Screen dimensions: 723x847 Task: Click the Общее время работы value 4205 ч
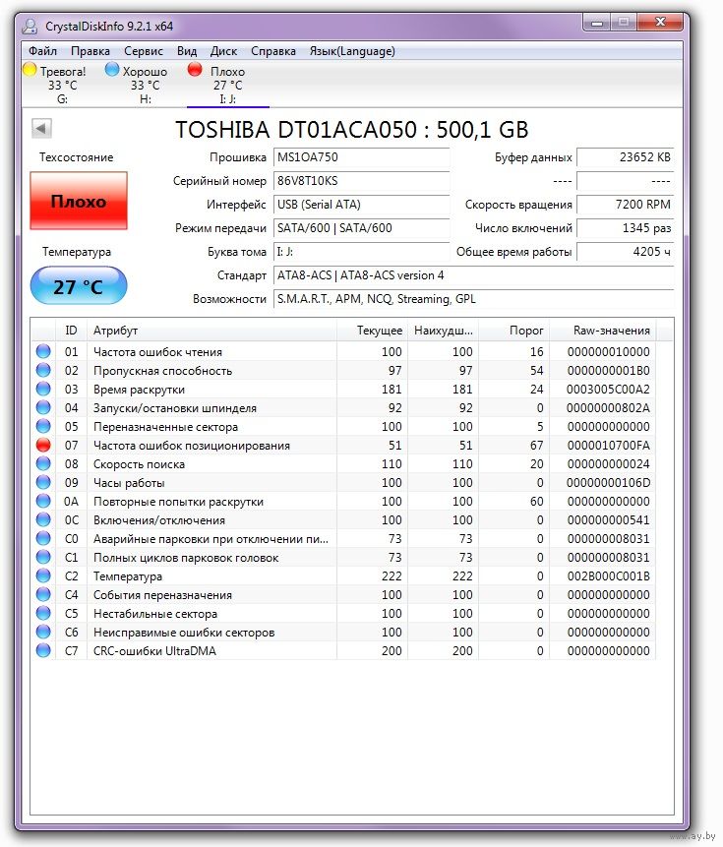point(626,252)
